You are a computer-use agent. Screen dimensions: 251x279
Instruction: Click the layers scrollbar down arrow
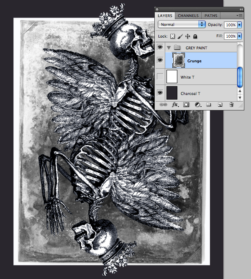[240, 98]
